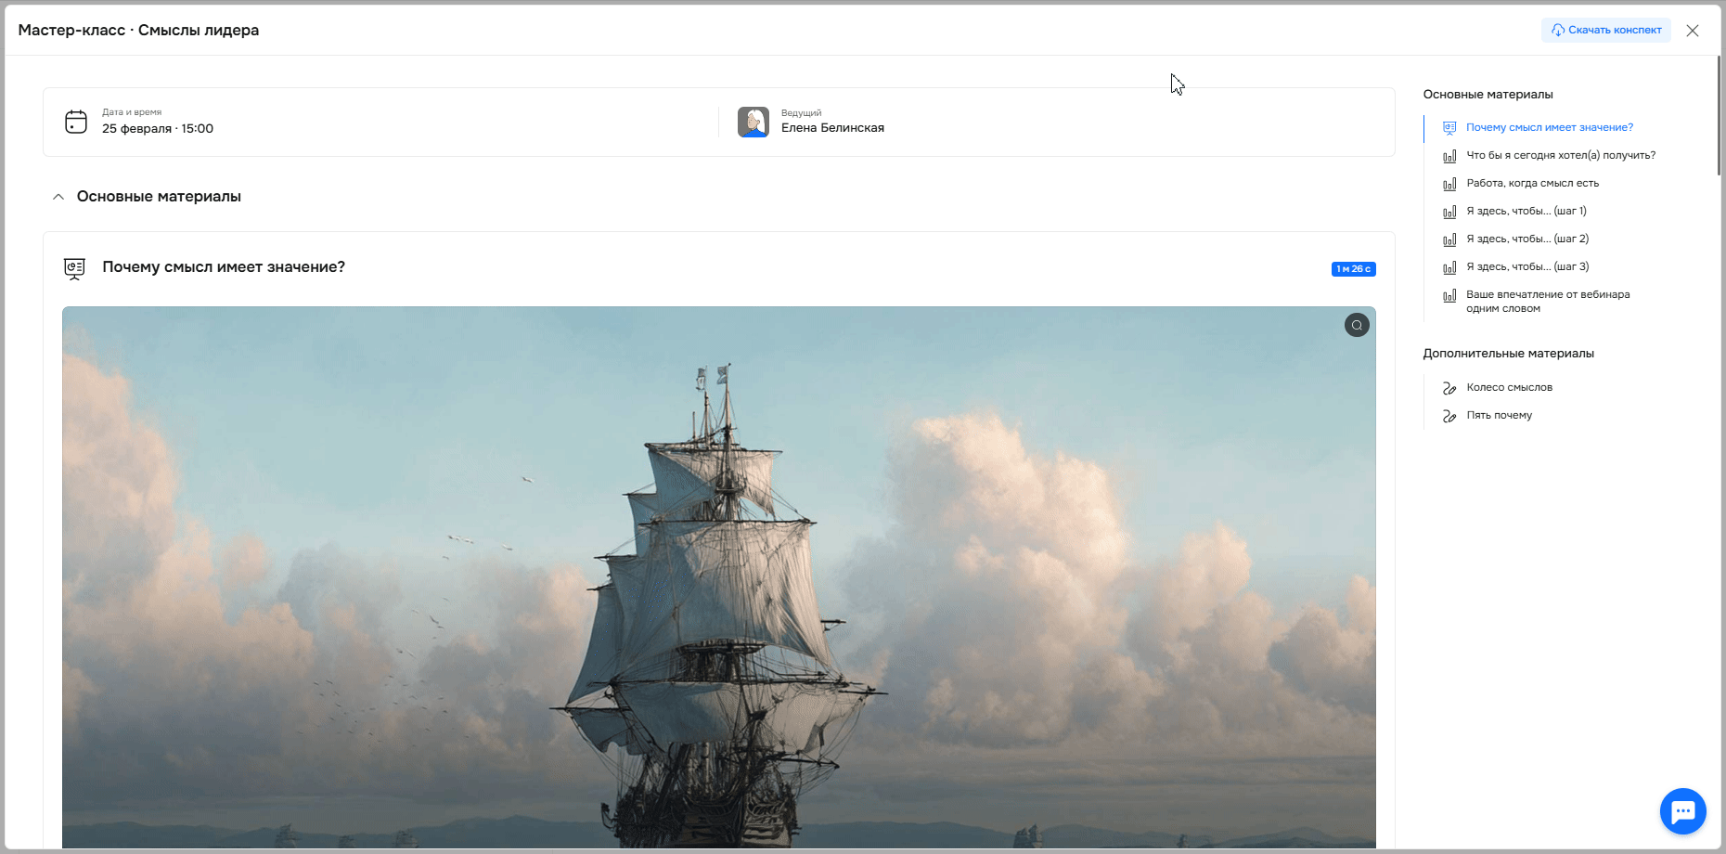This screenshot has width=1726, height=854.
Task: Select Я здесь, чтобы… (шаг 2) item
Action: (x=1527, y=239)
